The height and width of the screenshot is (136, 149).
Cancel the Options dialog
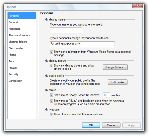tap(111, 125)
